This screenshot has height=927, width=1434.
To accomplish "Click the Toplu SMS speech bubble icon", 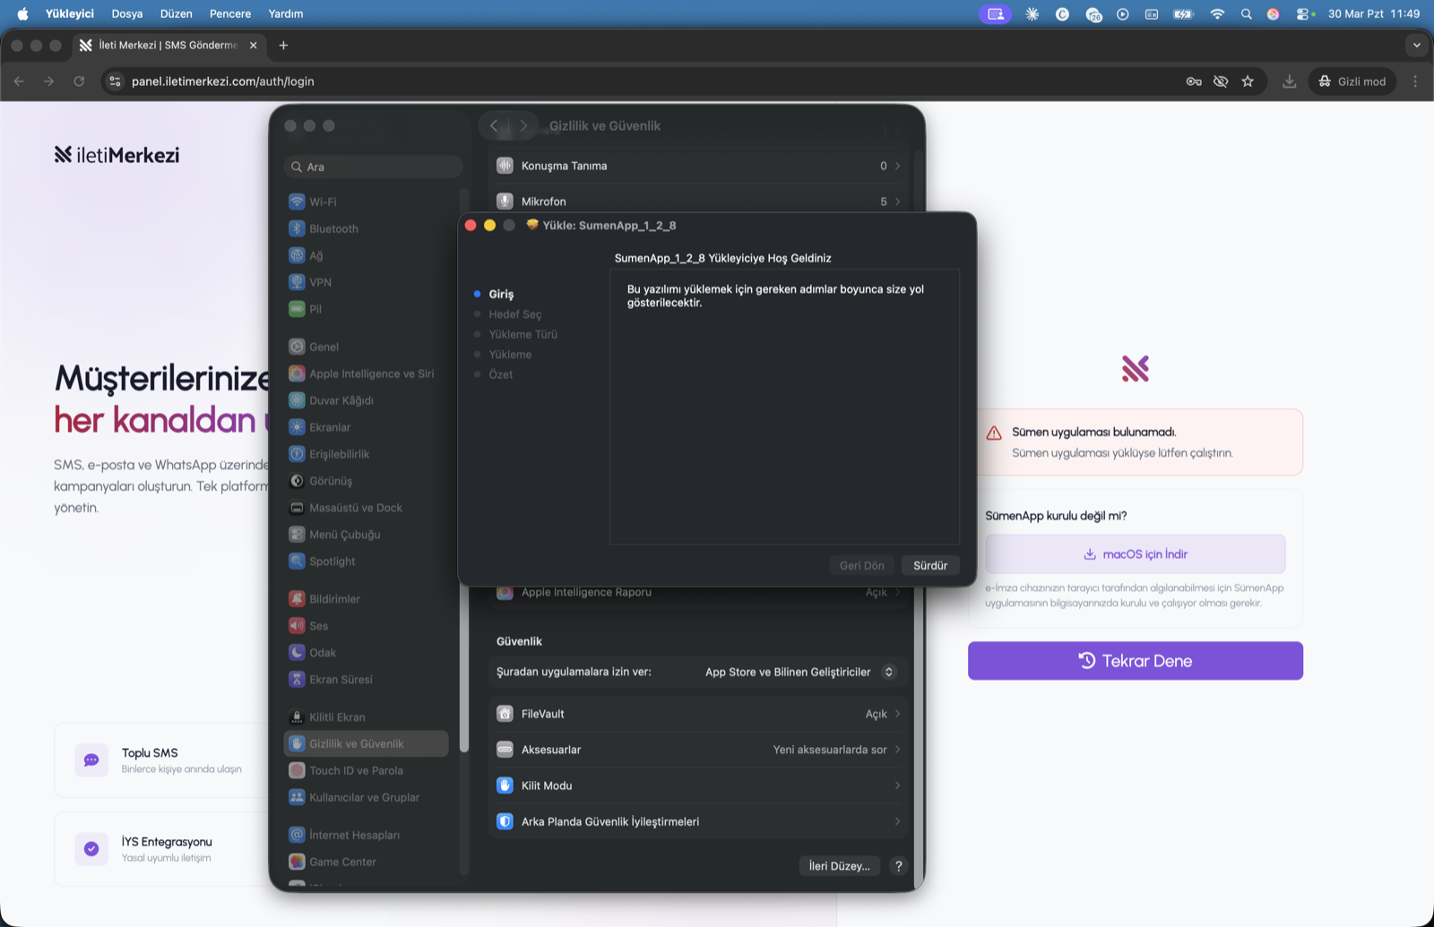I will tap(91, 760).
